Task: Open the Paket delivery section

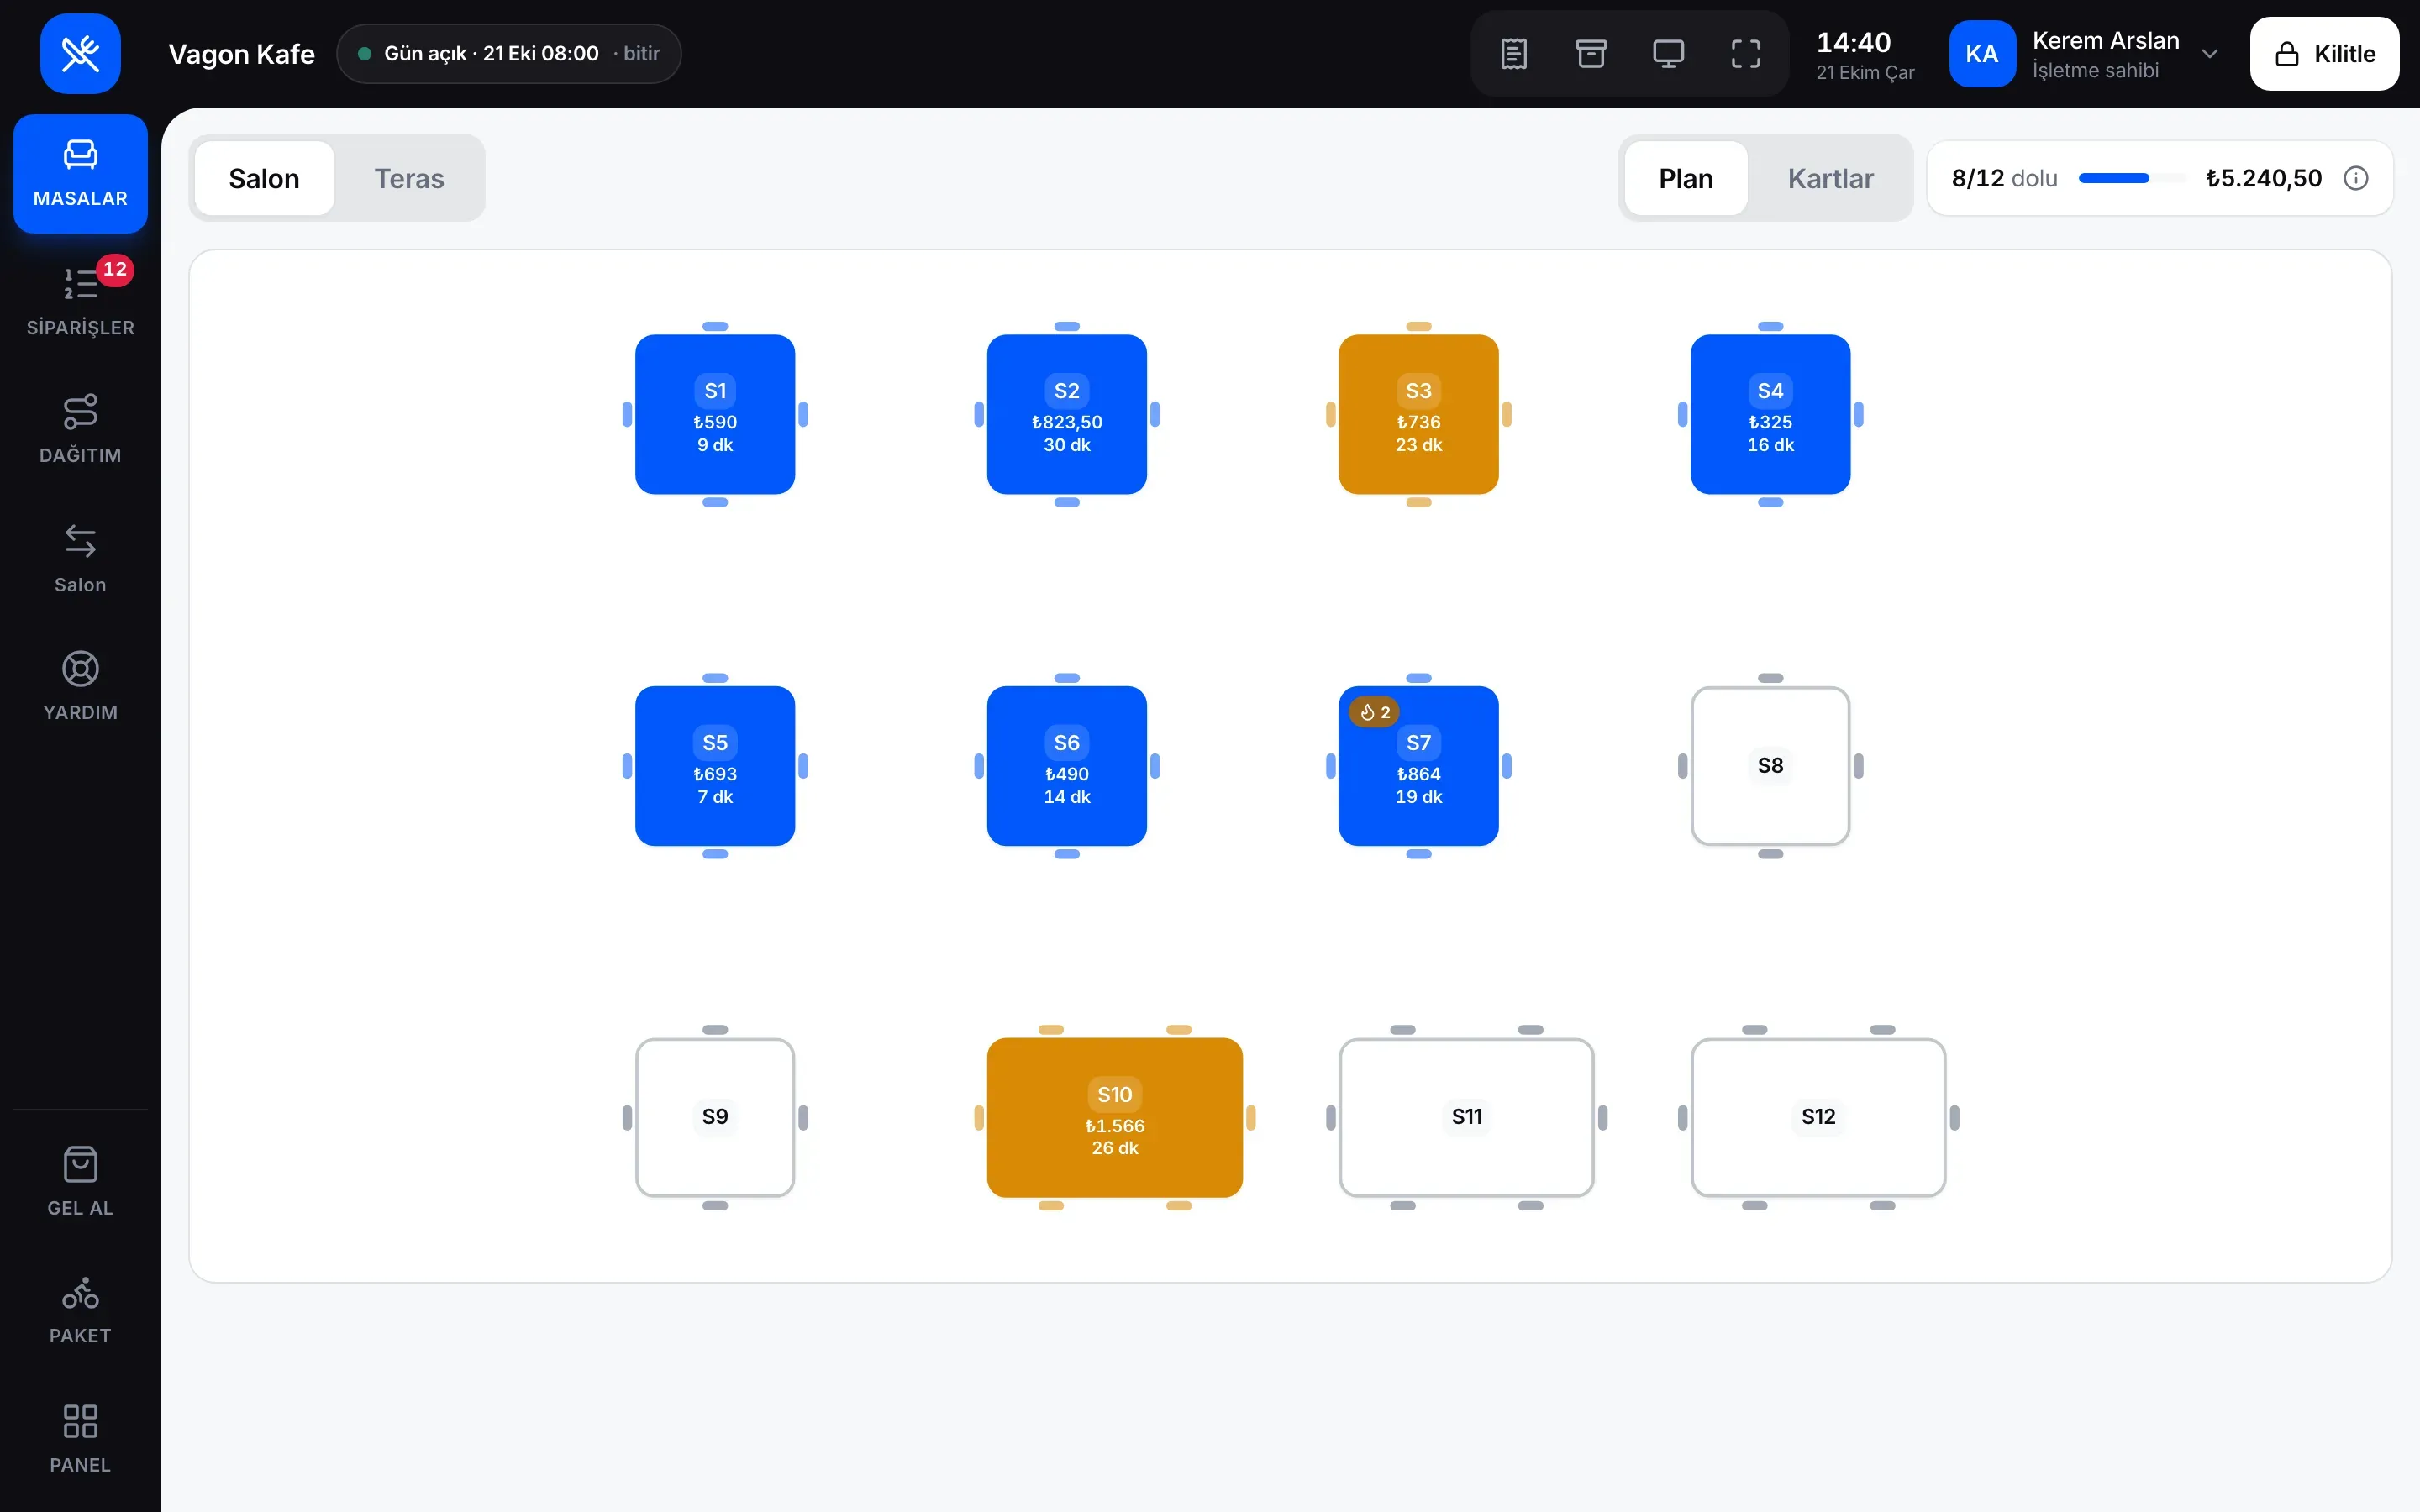Action: [x=80, y=1310]
